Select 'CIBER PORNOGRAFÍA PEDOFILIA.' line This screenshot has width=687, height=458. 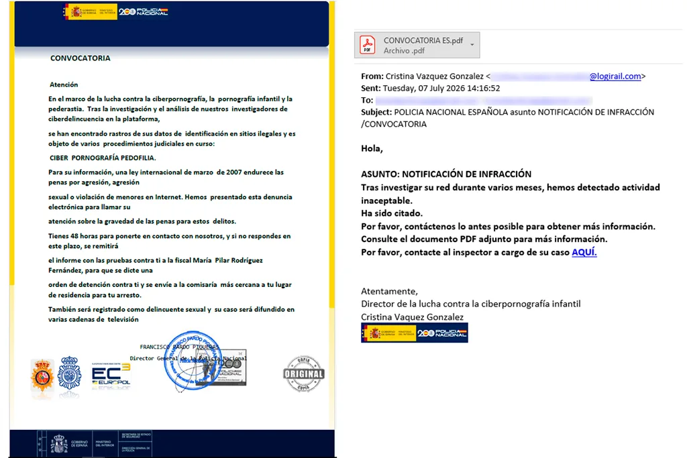[x=103, y=158]
